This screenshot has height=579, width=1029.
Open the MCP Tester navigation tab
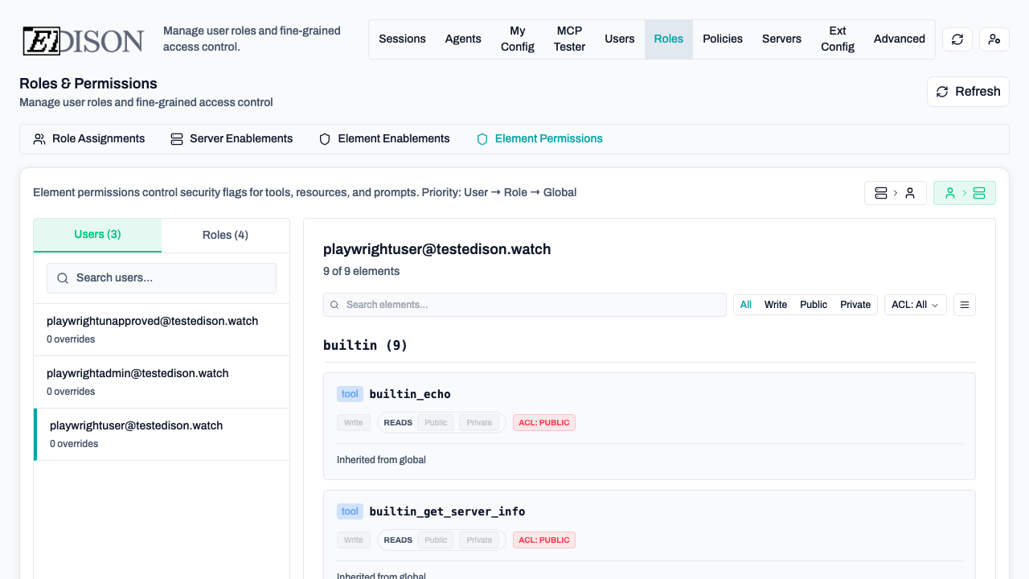tap(569, 39)
